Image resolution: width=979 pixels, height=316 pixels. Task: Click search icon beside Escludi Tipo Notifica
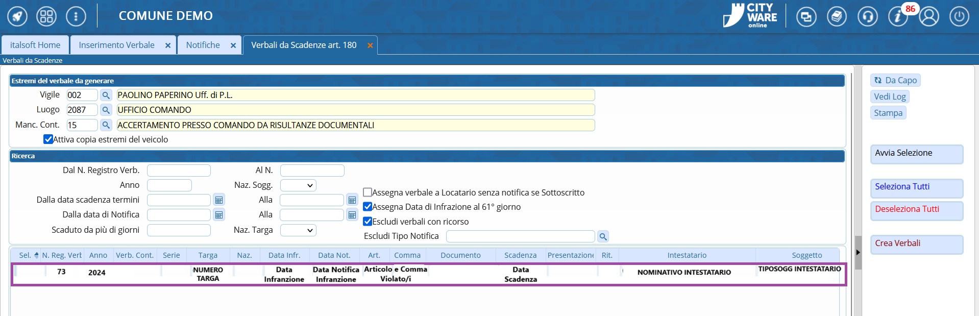pos(603,236)
